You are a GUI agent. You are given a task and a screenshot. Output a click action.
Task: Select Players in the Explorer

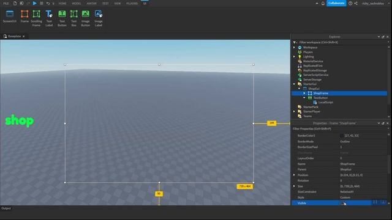point(307,52)
